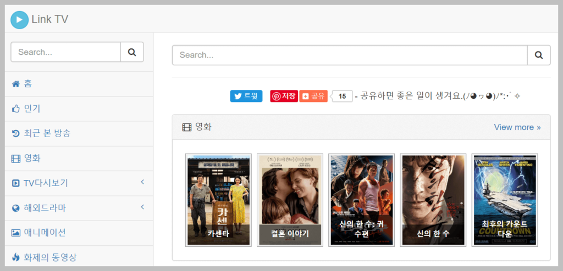Viewport: 563px width, 271px height.
Task: Click the sidebar search magnifier button
Action: [x=132, y=52]
